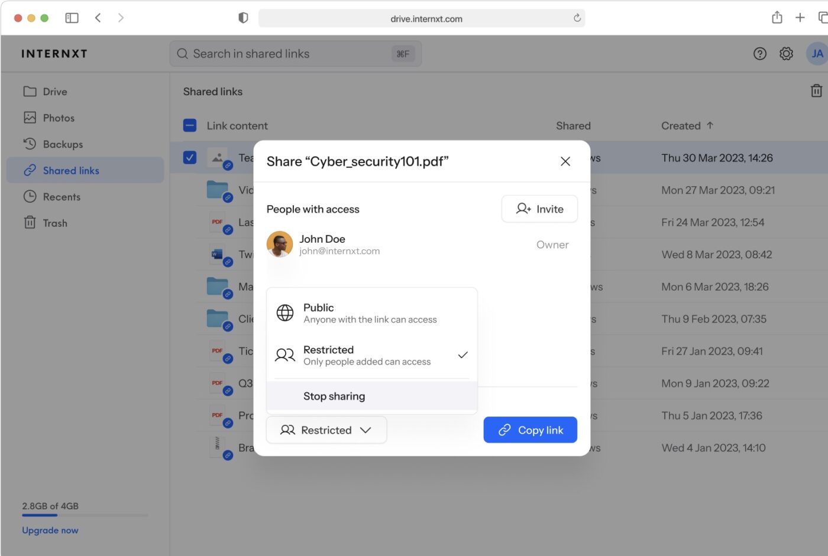This screenshot has width=828, height=556.
Task: Click the PDF icon on the Mon 9 Jan row
Action: pos(217,383)
